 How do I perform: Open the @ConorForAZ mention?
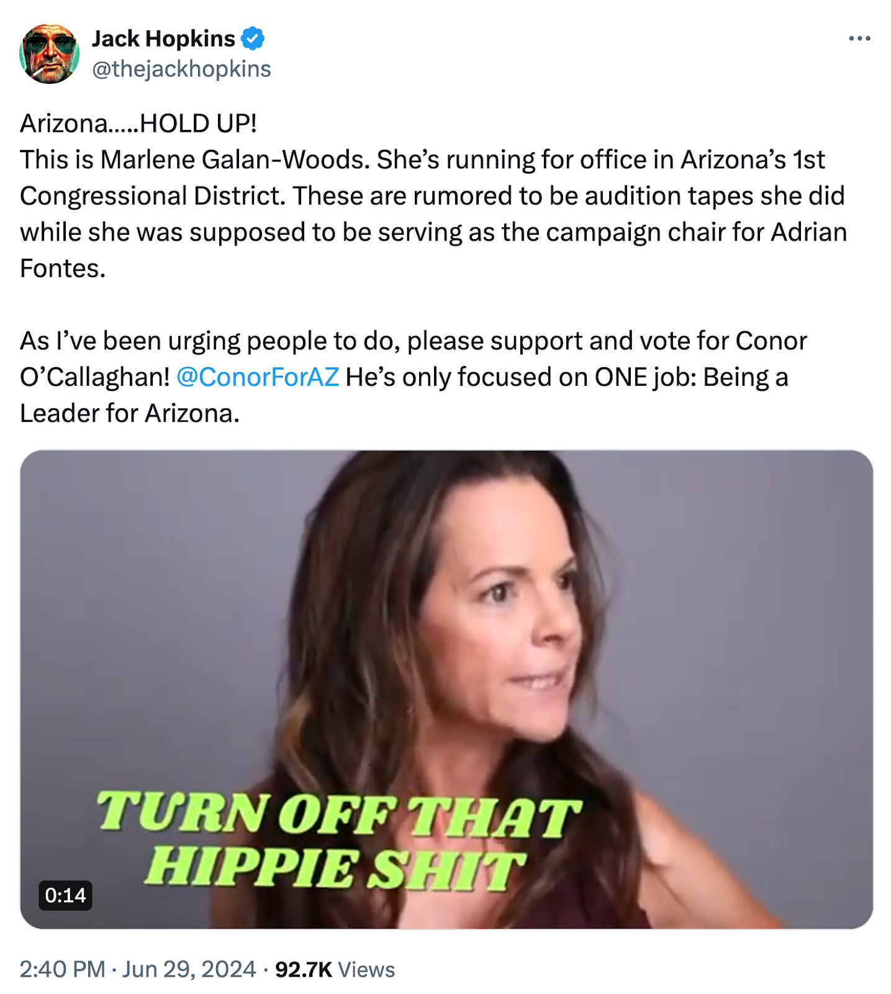pyautogui.click(x=258, y=377)
